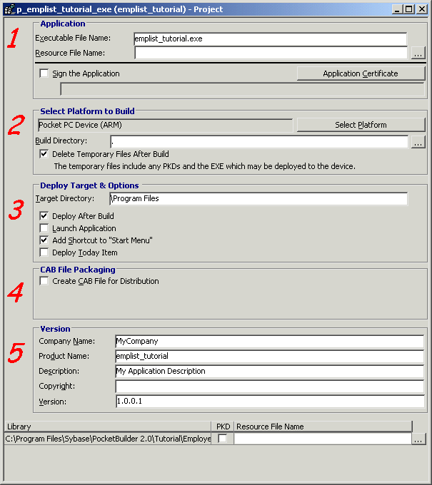Enable Deploy Today Item checkbox
Image resolution: width=432 pixels, height=485 pixels.
point(44,252)
